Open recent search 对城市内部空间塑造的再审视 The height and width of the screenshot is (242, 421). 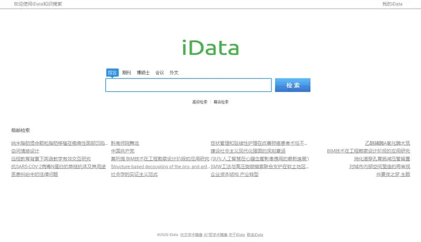379,167
